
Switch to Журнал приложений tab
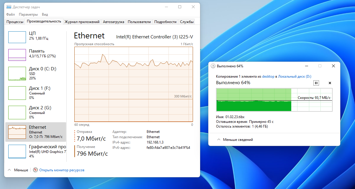[82, 22]
